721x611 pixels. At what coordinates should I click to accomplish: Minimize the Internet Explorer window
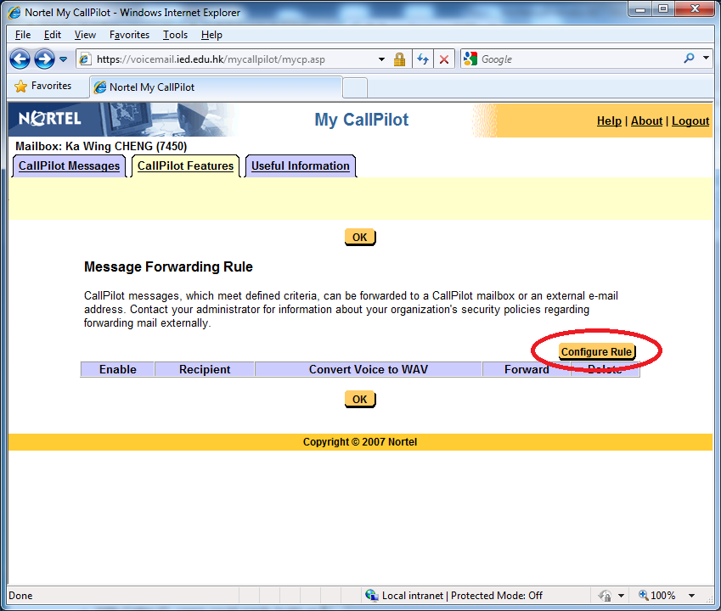(640, 8)
